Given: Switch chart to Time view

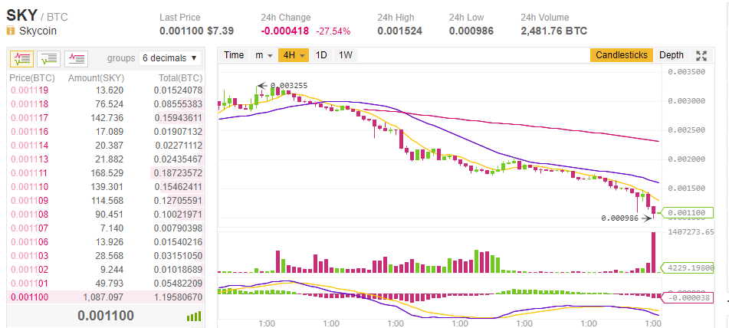Looking at the screenshot, I should [234, 55].
